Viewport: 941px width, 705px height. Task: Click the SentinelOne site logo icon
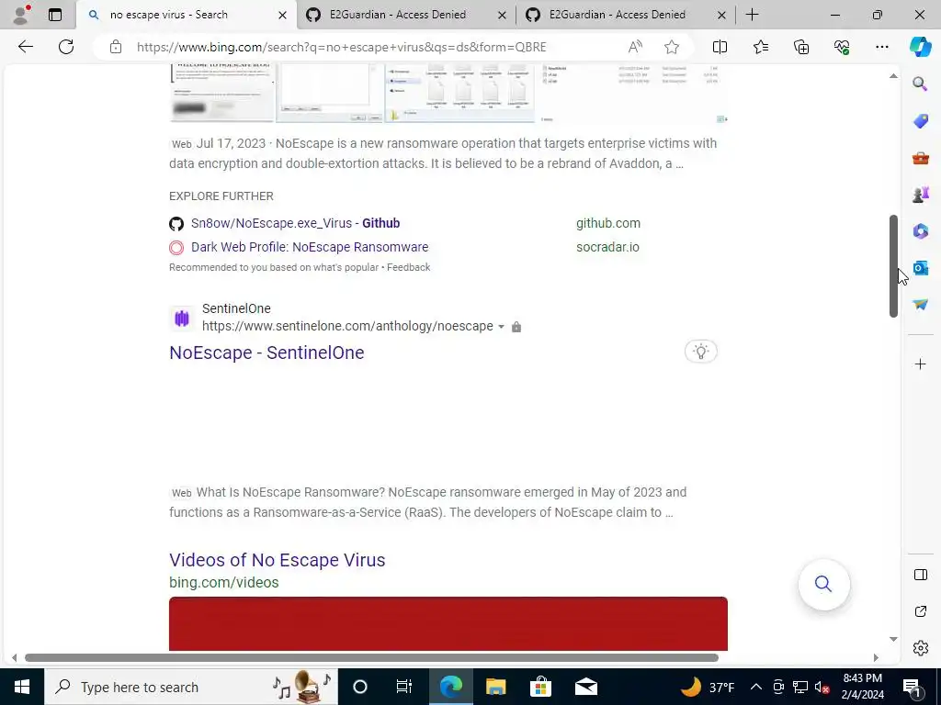point(182,319)
